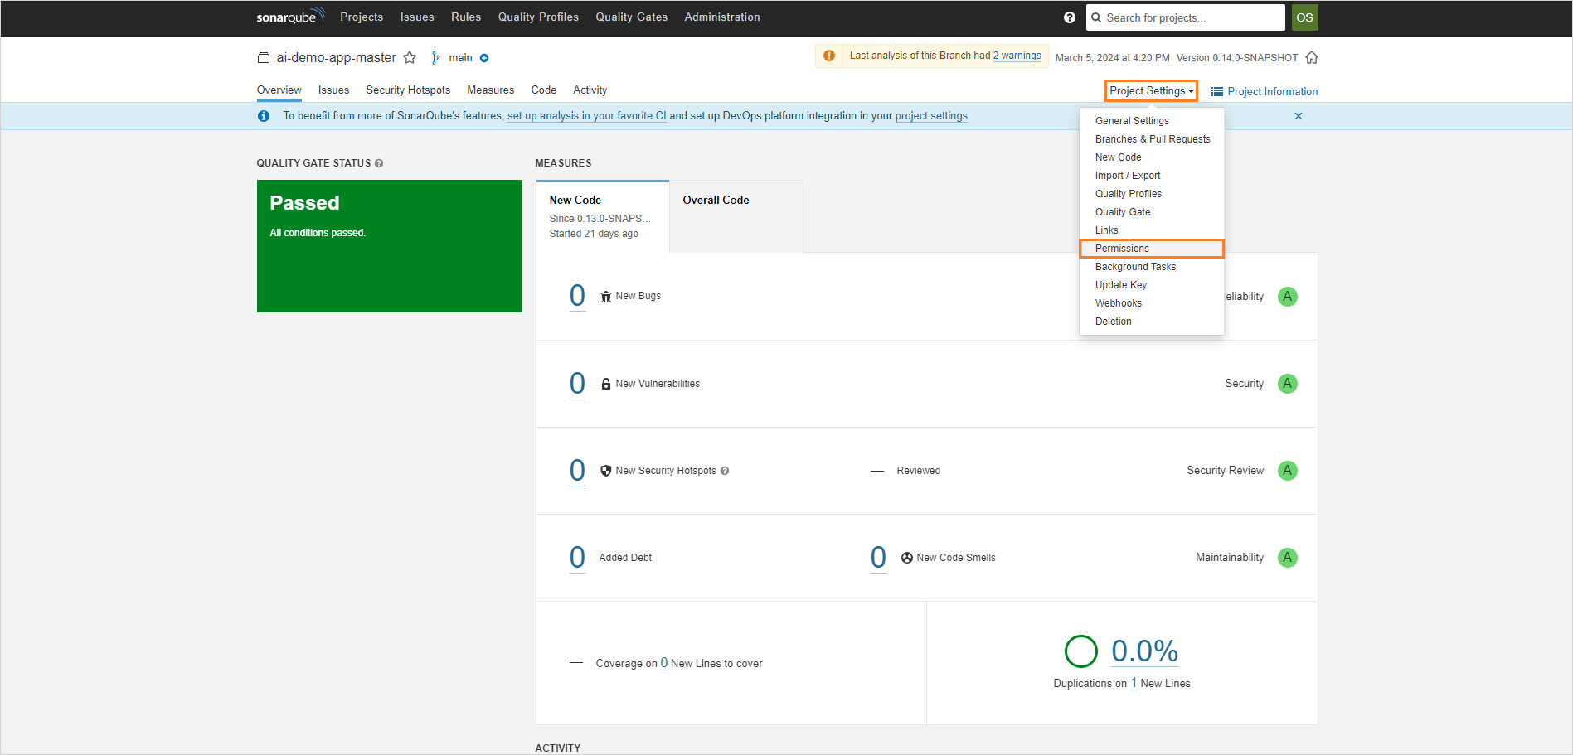The height and width of the screenshot is (755, 1573).
Task: Click the help icon beside Quality Gate Status
Action: point(380,163)
